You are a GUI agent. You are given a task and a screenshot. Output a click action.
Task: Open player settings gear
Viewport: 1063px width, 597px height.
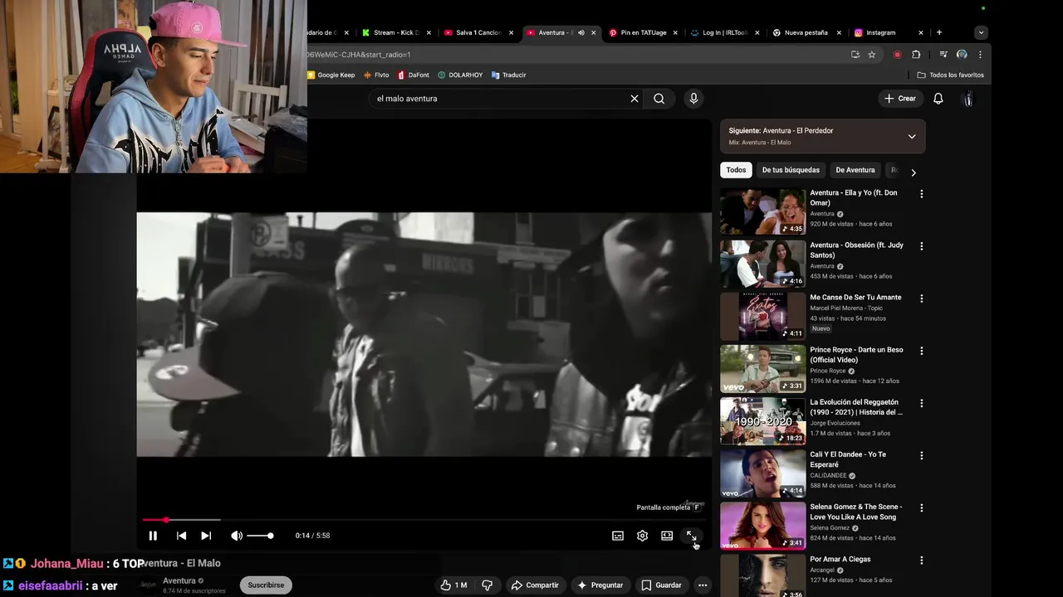click(642, 536)
